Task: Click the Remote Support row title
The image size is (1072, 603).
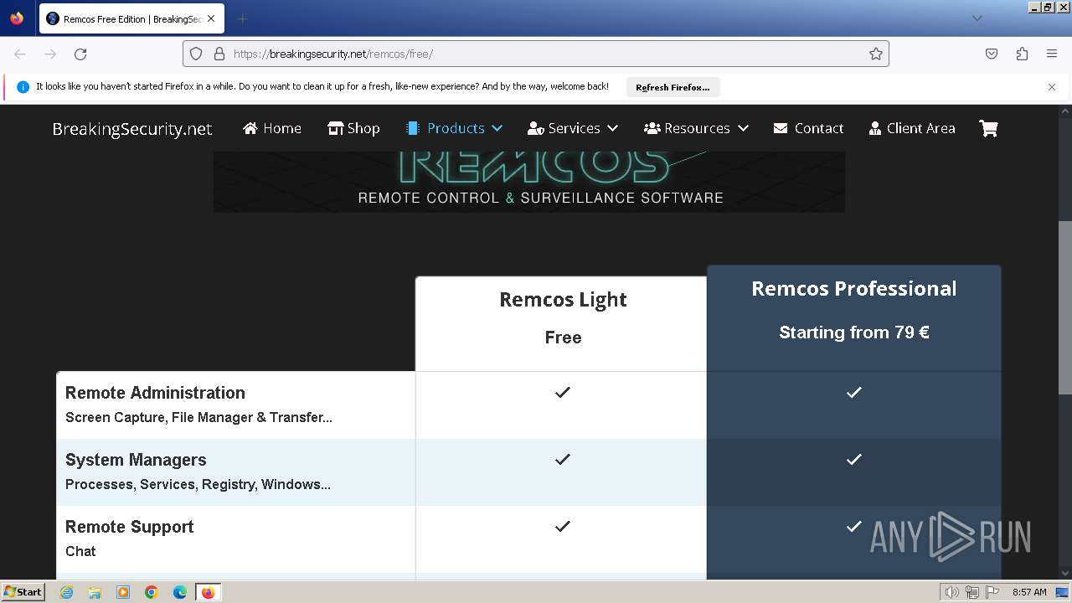Action: [x=130, y=527]
